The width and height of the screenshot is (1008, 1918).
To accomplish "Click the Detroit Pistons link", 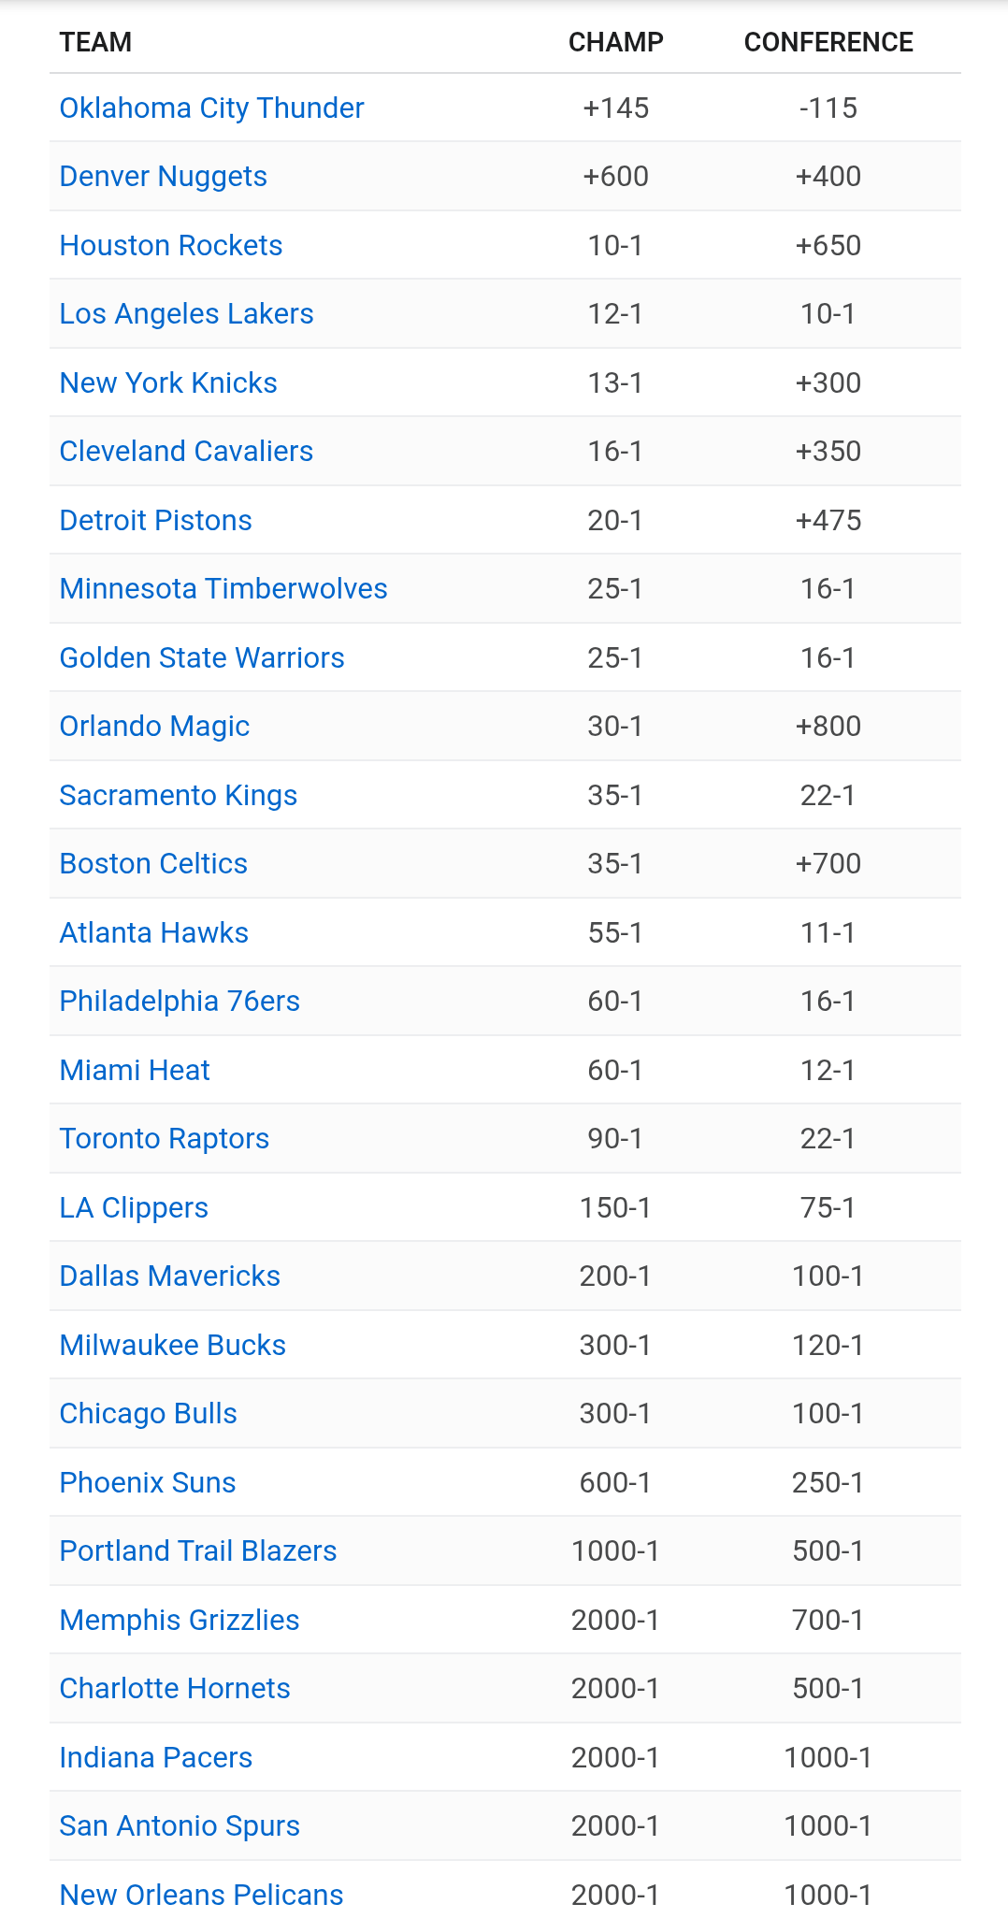I will [155, 520].
